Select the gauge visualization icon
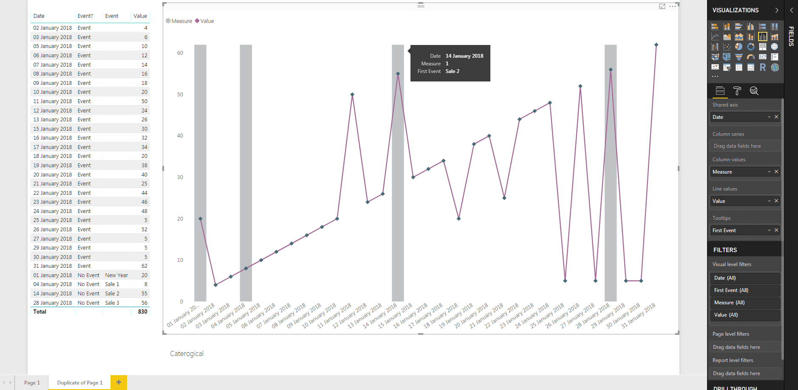798x390 pixels. tap(751, 57)
